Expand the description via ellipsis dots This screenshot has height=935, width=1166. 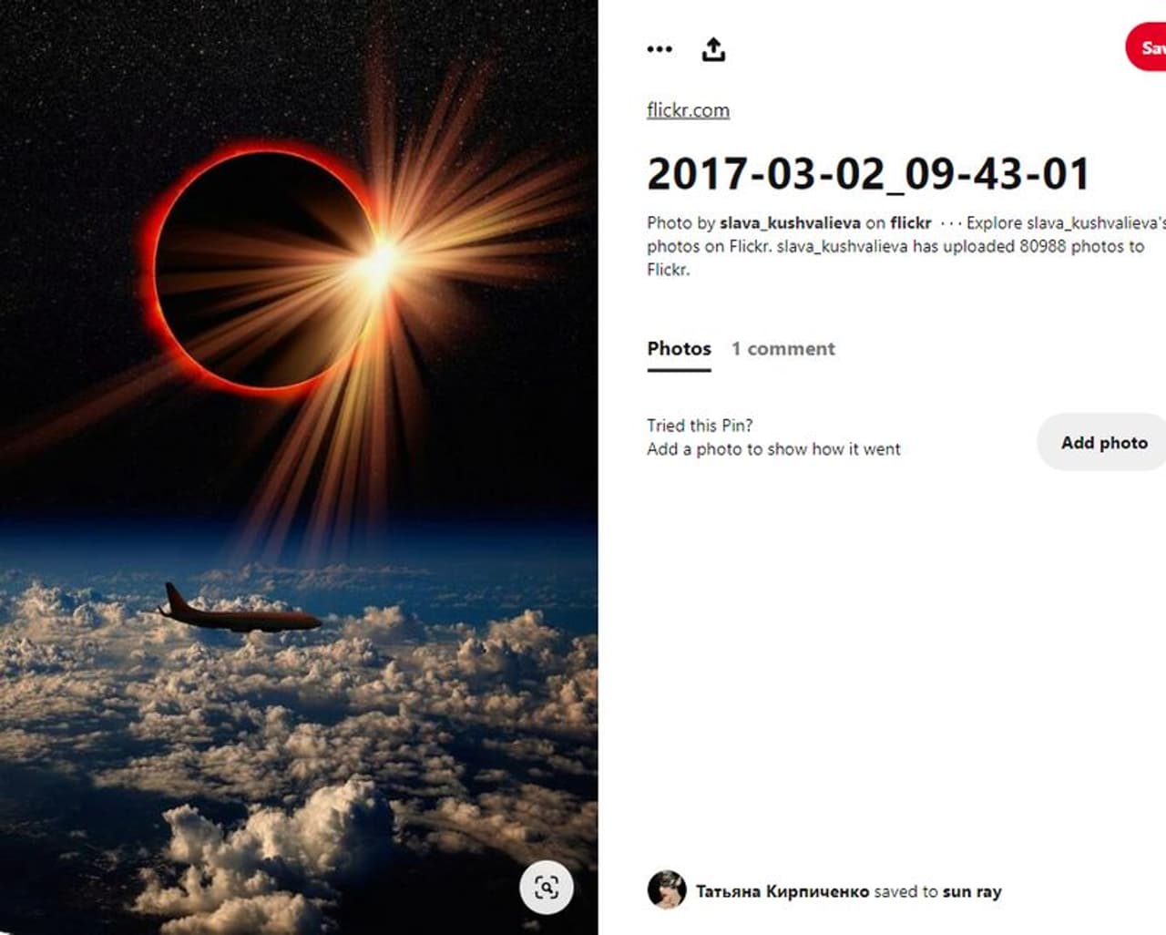click(x=950, y=223)
